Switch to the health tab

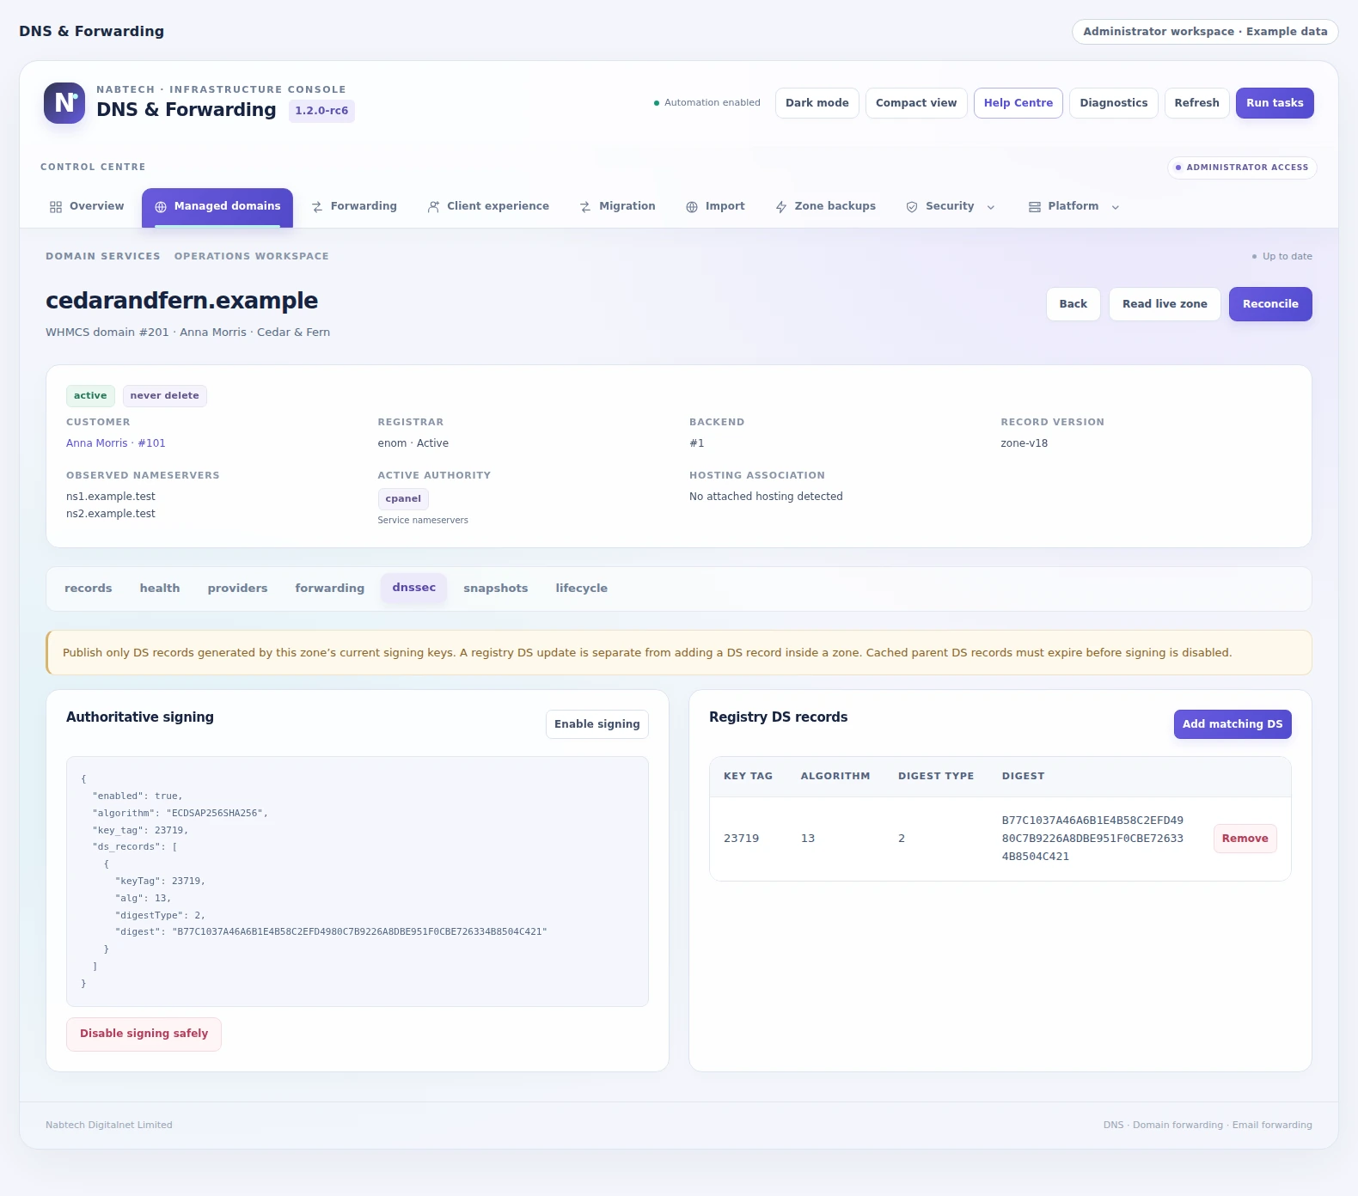click(x=160, y=589)
